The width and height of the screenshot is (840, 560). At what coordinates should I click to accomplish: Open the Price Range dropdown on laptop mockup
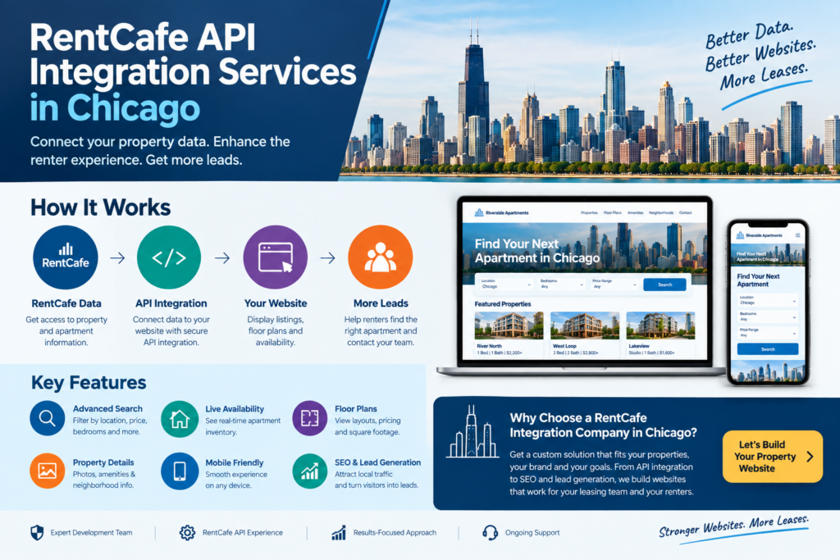[x=614, y=284]
